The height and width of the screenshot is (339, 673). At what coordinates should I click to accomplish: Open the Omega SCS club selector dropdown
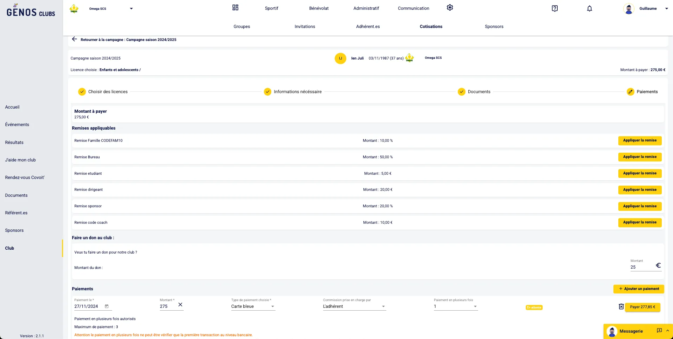[x=131, y=9]
